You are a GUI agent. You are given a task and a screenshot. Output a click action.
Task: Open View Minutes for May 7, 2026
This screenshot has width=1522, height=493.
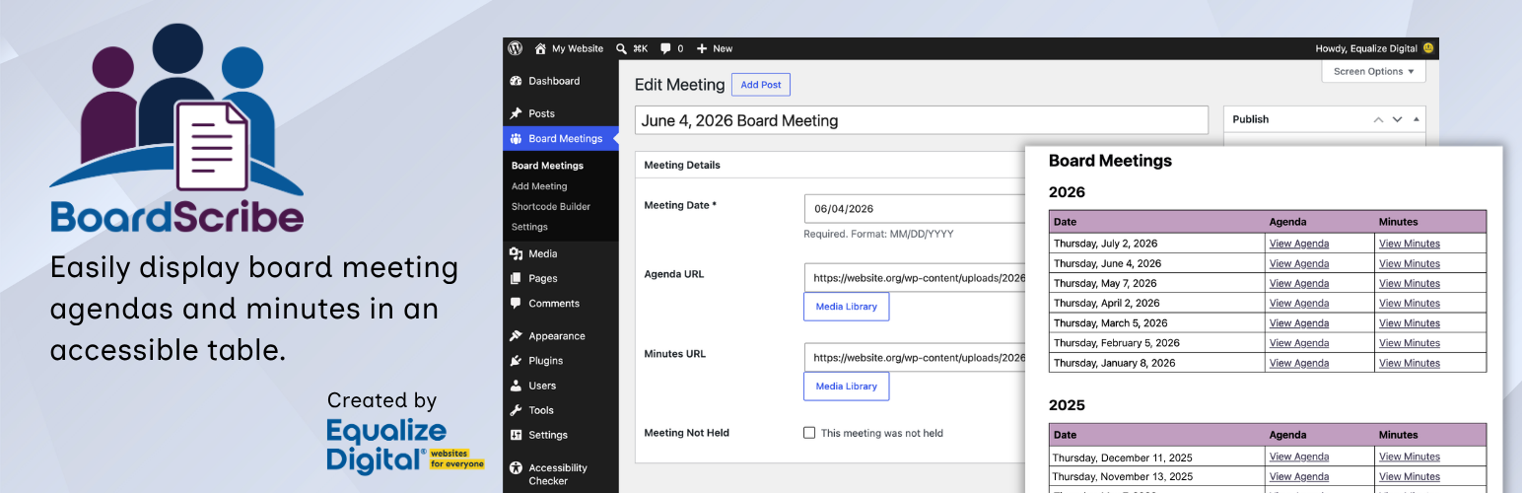pos(1410,283)
